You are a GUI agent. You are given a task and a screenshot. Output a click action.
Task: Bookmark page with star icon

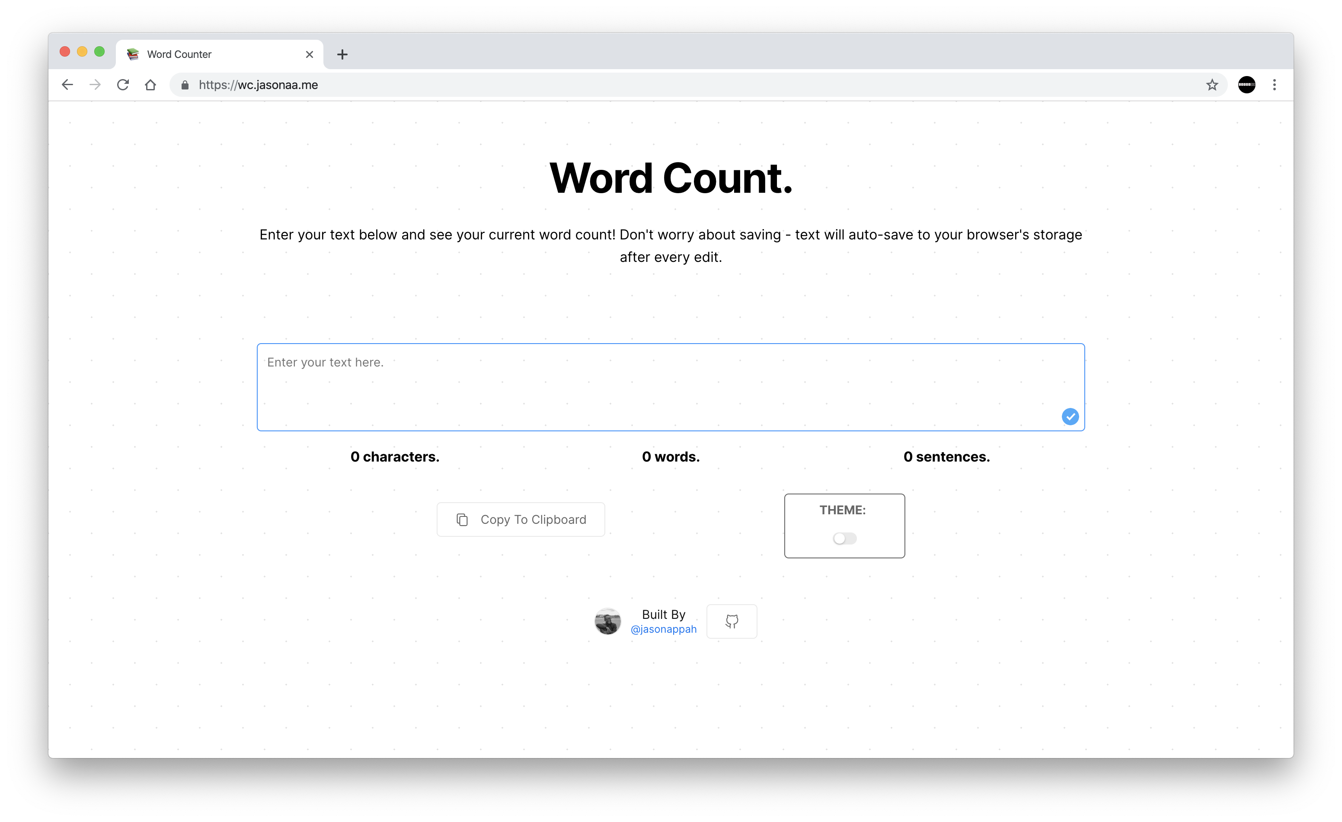1212,85
